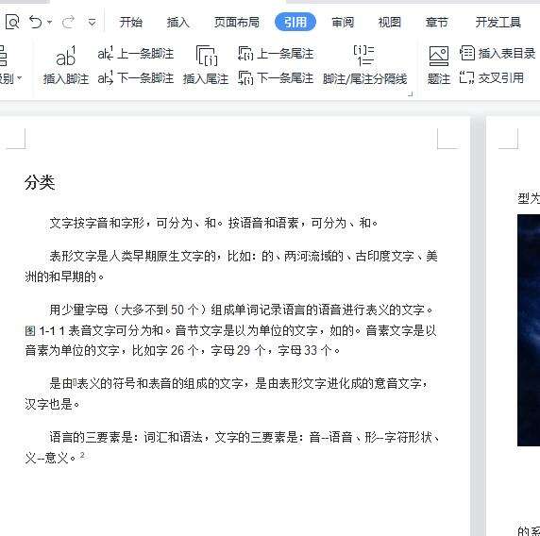This screenshot has width=540, height=536.
Task: Open the 交叉引用 cross-reference dialog
Action: (x=492, y=77)
